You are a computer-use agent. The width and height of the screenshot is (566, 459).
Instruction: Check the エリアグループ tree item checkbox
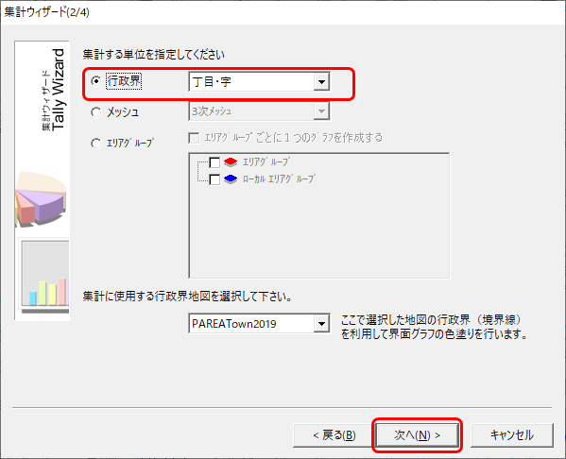(x=214, y=162)
